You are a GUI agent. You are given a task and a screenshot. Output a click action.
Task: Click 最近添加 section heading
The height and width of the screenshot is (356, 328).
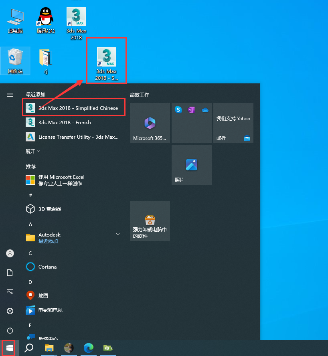[x=36, y=95]
